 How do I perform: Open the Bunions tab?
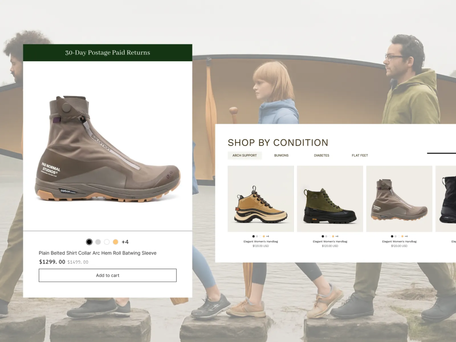[x=281, y=155]
